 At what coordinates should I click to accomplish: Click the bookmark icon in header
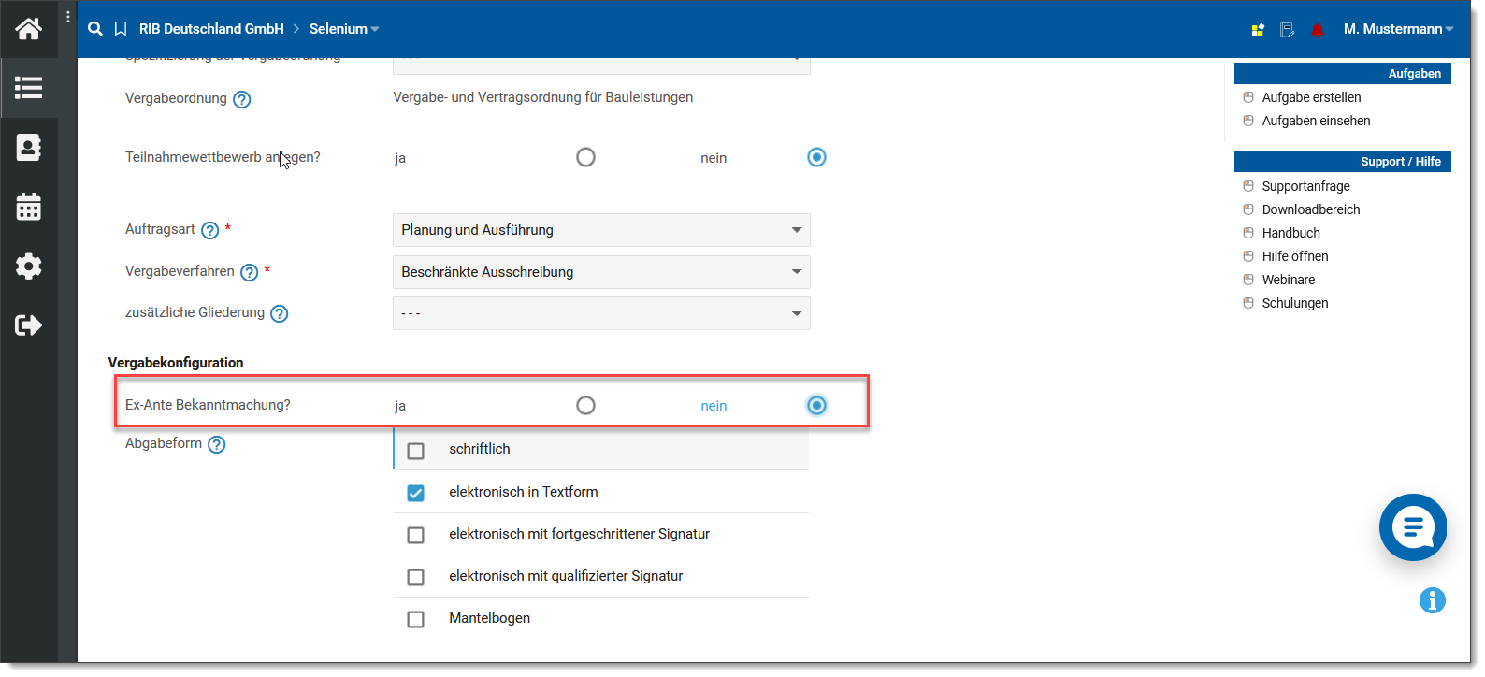tap(121, 29)
